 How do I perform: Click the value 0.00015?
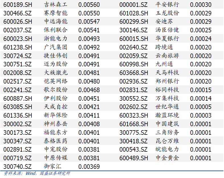click(x=201, y=90)
